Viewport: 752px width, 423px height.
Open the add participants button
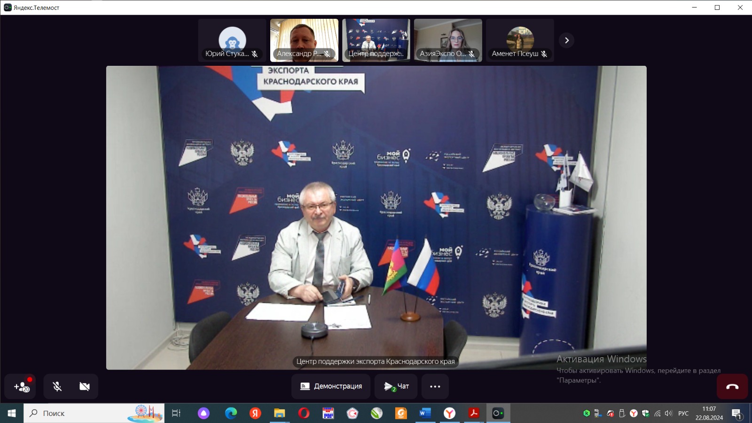coord(22,386)
